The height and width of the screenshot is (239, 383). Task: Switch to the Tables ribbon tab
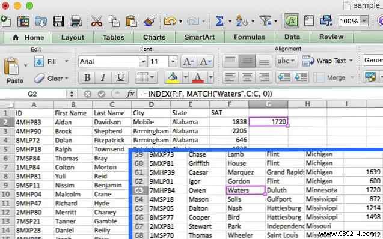point(113,38)
